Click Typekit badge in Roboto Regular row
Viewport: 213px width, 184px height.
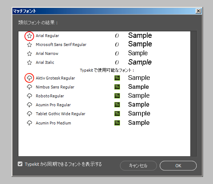click(117, 96)
